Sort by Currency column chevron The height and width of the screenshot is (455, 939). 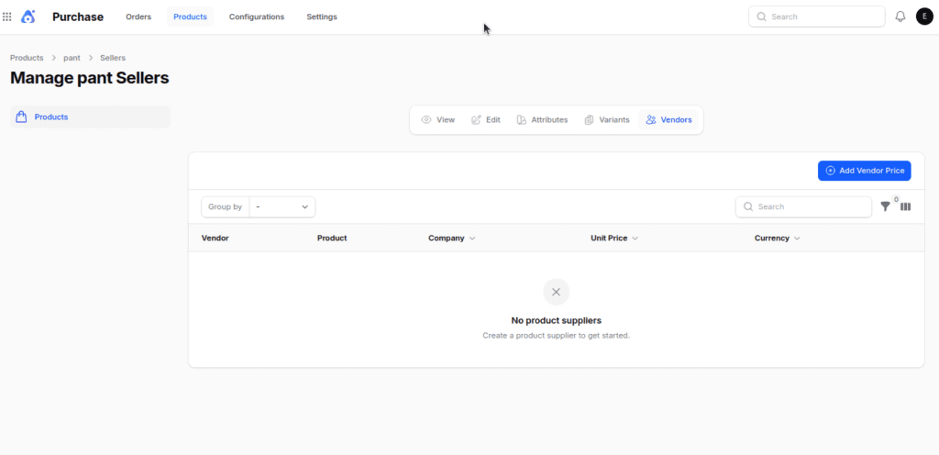797,239
